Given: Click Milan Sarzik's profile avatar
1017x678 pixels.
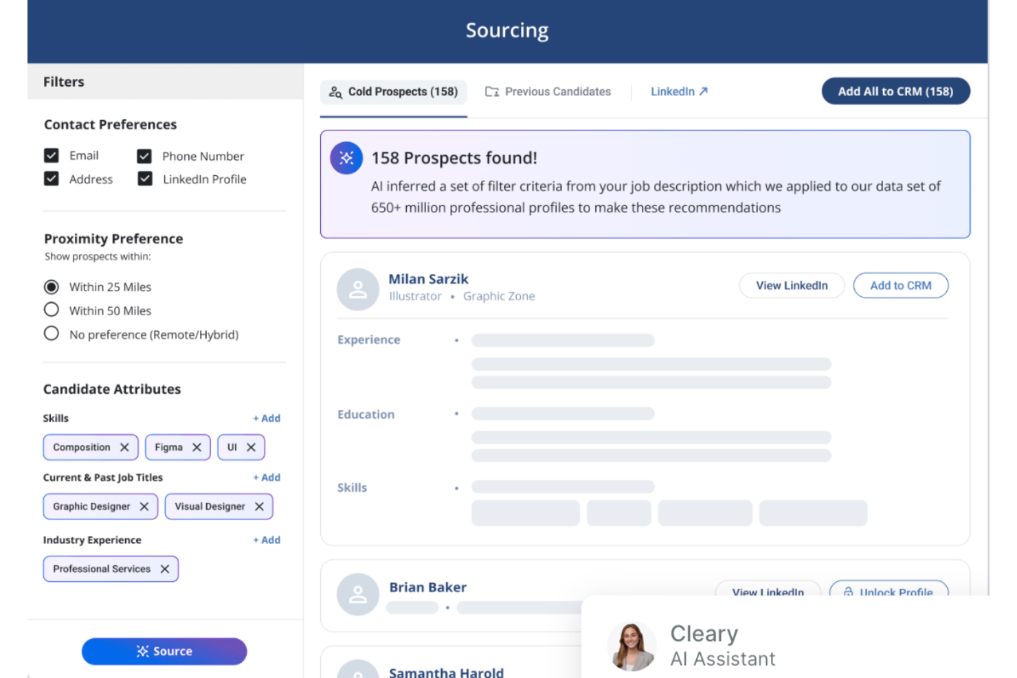Looking at the screenshot, I should 357,289.
